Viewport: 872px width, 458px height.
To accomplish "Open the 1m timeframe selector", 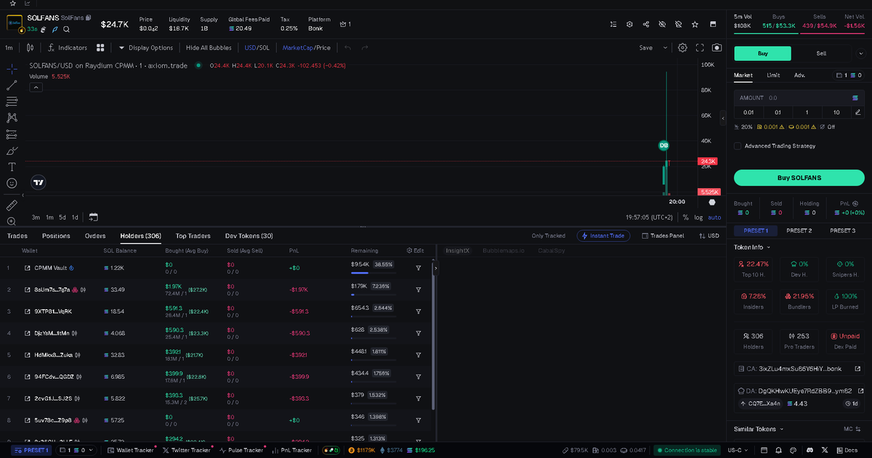I will 9,48.
